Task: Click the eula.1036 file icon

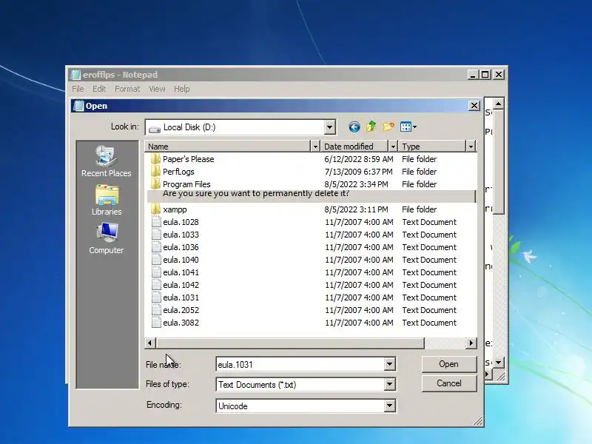Action: 156,247
